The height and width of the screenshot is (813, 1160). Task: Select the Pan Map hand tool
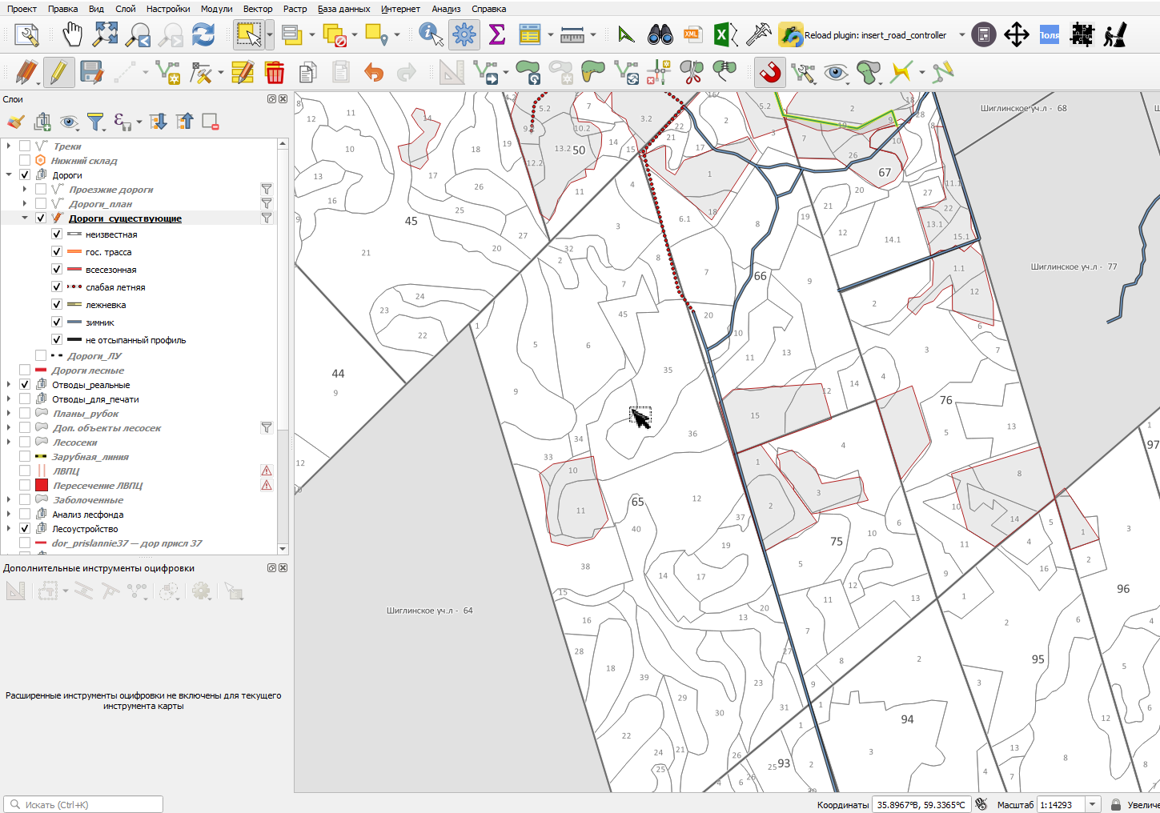tap(73, 34)
